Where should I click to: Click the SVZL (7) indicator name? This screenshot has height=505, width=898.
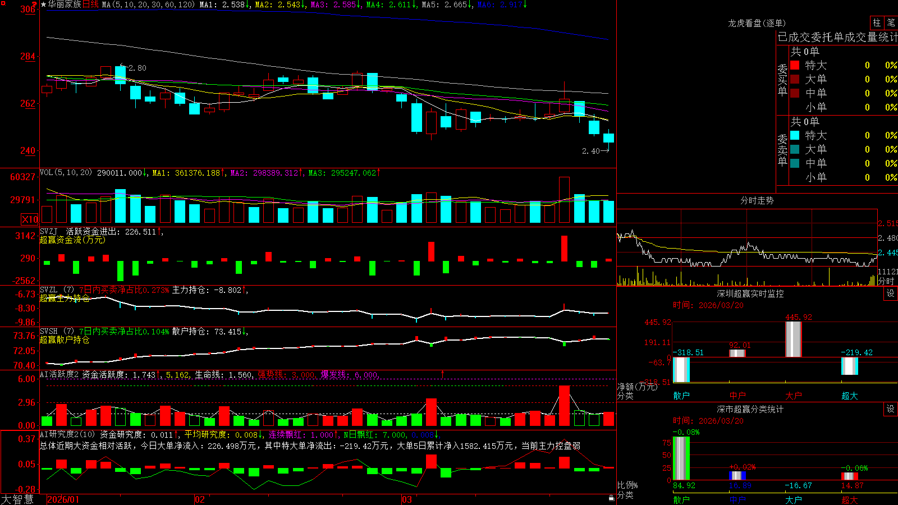click(x=57, y=290)
